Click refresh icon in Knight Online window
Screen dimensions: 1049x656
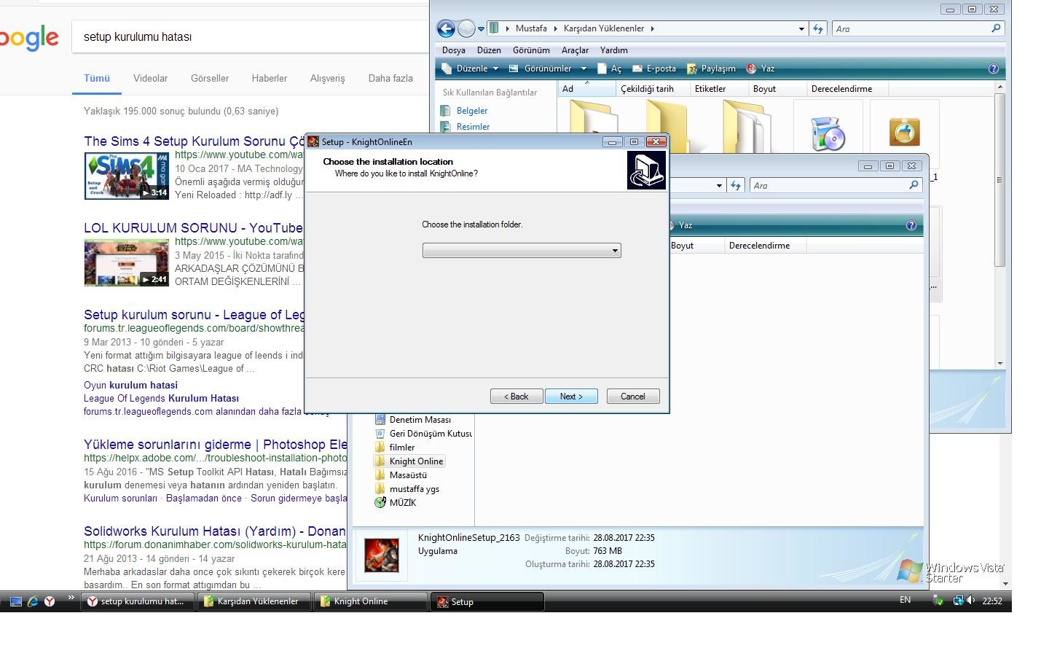(736, 186)
